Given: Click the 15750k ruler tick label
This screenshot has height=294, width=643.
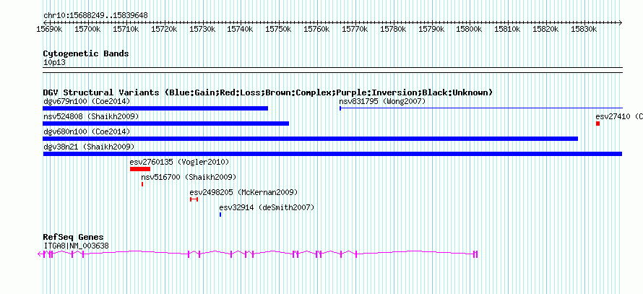Looking at the screenshot, I should point(278,30).
